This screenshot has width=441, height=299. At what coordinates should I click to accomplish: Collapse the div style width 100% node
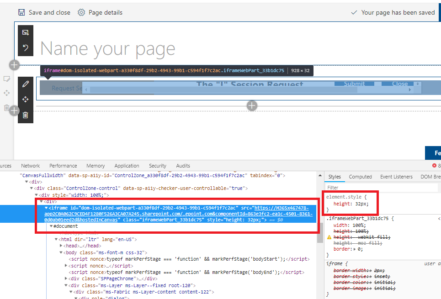(x=36, y=195)
